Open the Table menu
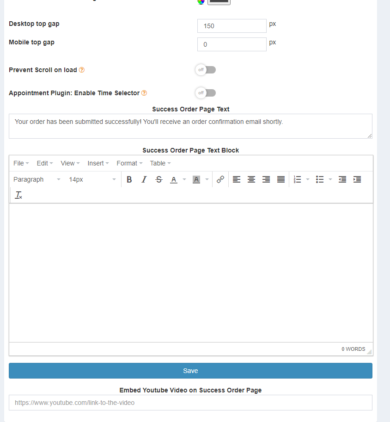The width and height of the screenshot is (390, 422). click(x=160, y=163)
